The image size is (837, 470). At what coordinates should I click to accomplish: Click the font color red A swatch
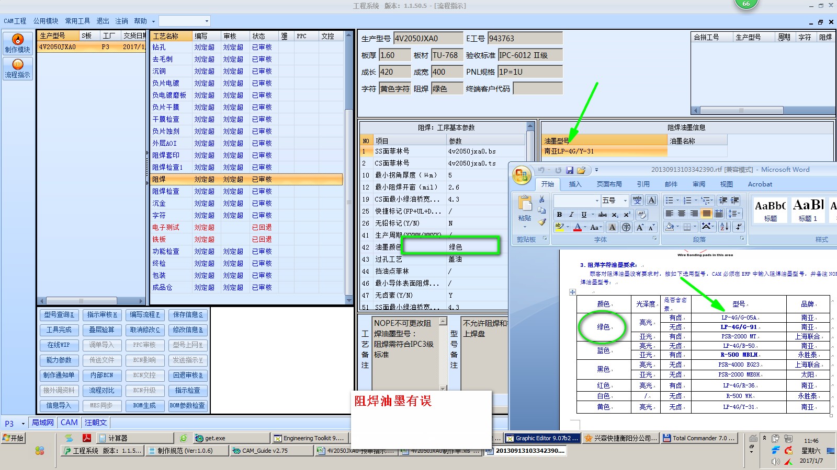[578, 227]
